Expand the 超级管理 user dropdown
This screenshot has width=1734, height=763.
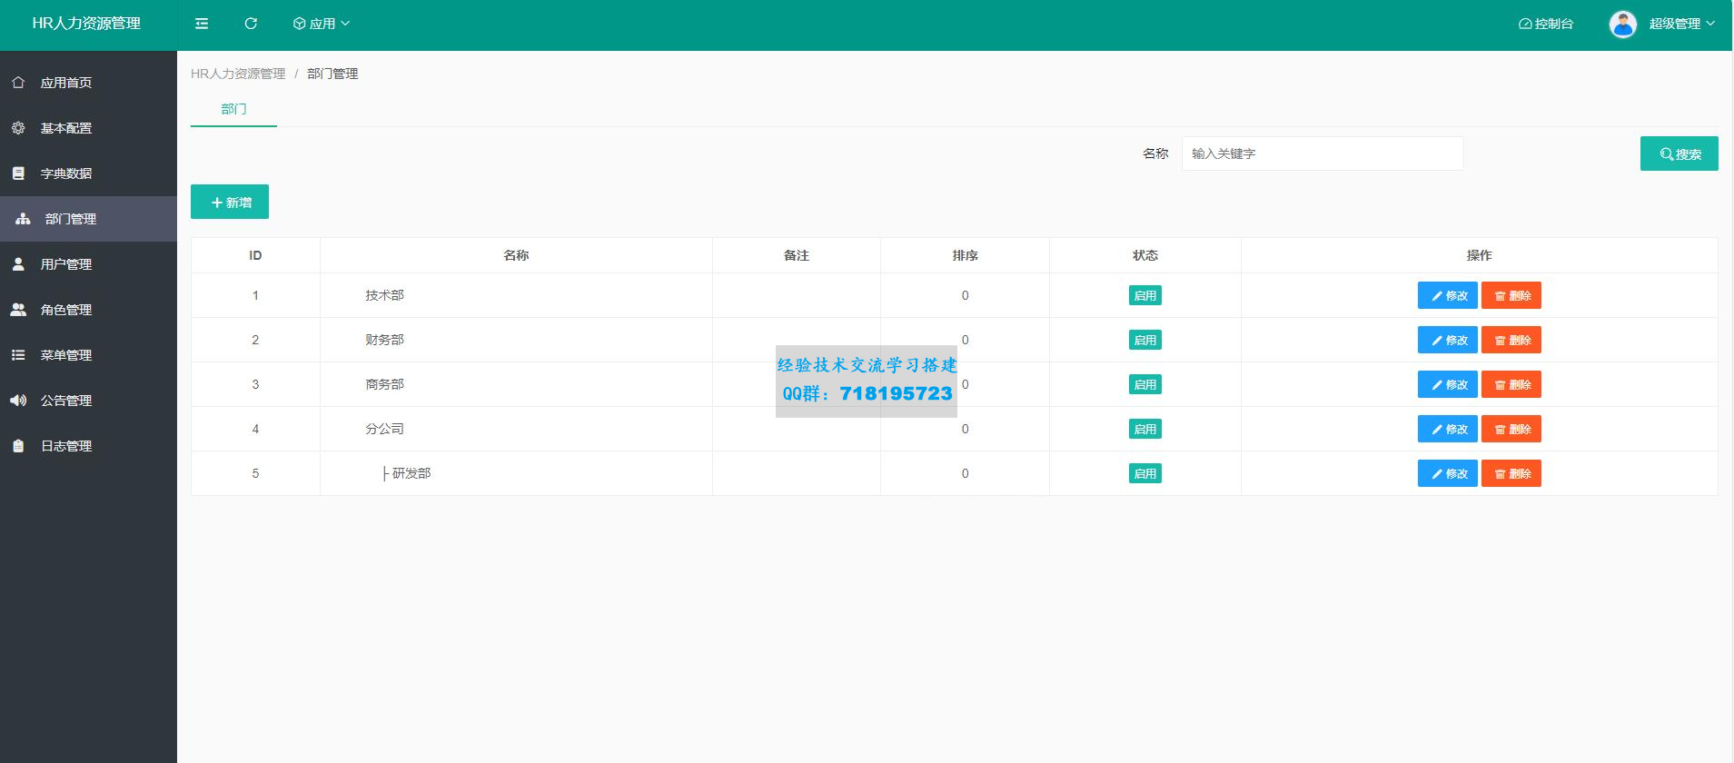(x=1681, y=24)
